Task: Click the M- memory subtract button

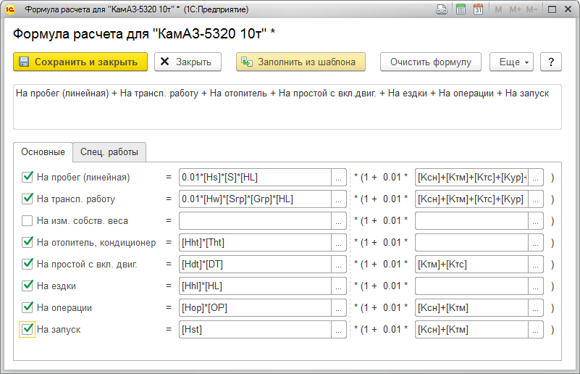Action: (x=531, y=9)
